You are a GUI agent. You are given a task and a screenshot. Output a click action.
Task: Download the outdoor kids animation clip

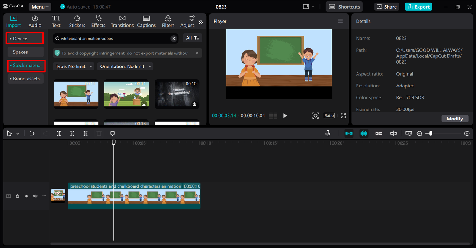[x=144, y=104]
